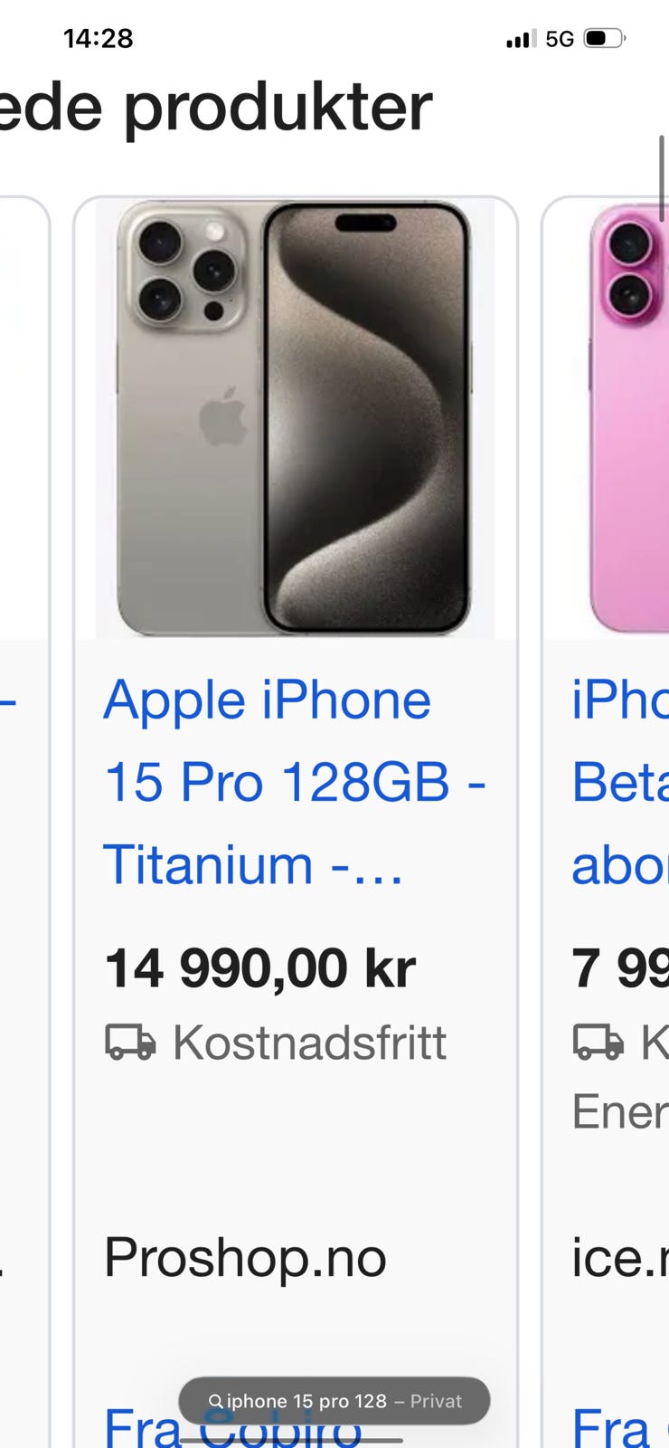Tap the 5G network indicator

click(x=561, y=39)
